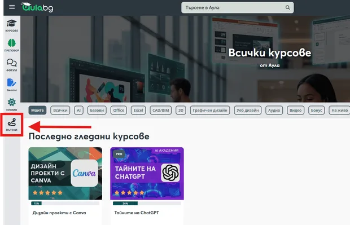Viewport: 350px width, 225px height.
Task: Click the 15% progress bar for Canva course
Action: (x=65, y=204)
